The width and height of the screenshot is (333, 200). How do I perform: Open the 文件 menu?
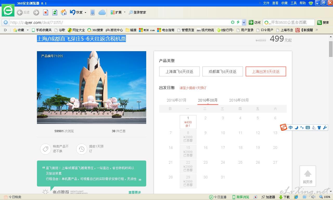(266, 3)
